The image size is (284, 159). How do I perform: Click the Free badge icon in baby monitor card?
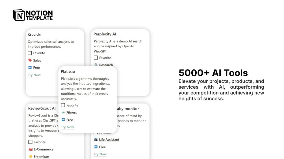pyautogui.click(x=96, y=147)
